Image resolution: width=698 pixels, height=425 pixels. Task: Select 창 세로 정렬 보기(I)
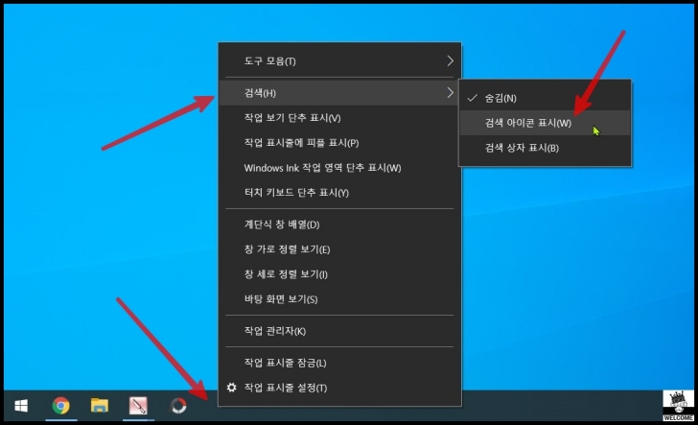pyautogui.click(x=339, y=274)
